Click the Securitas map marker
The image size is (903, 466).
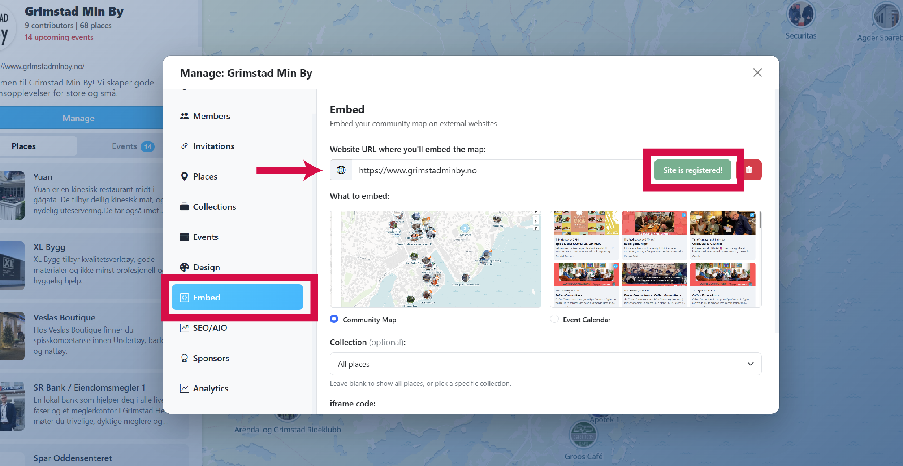(801, 14)
